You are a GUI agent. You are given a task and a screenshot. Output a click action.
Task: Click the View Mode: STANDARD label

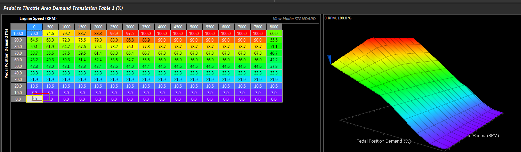tap(295, 19)
